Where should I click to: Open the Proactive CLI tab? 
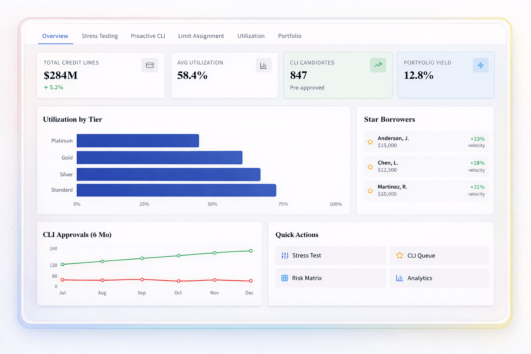point(148,36)
